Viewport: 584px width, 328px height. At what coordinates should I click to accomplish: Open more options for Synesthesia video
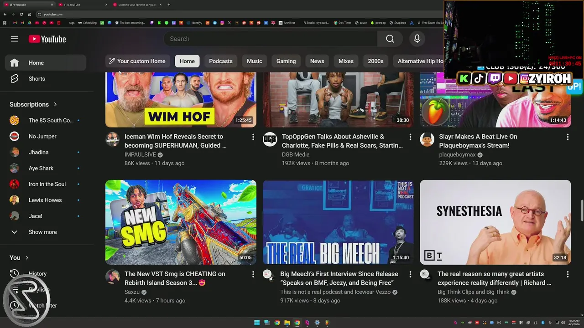568,274
